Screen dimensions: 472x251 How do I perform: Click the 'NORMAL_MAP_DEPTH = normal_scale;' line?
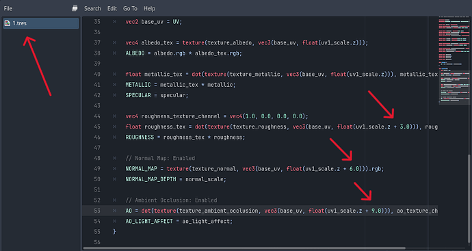(176, 179)
